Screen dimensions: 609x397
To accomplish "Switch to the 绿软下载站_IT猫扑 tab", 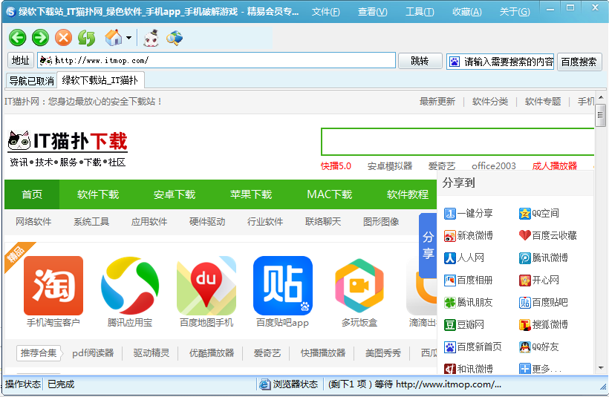I will 100,80.
